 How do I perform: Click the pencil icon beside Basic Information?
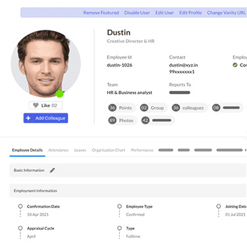click(52, 171)
